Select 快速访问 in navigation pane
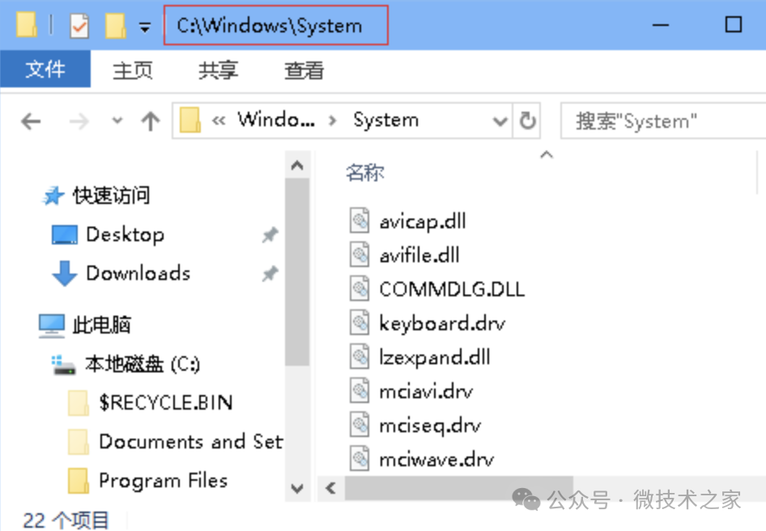This screenshot has height=531, width=766. [x=112, y=195]
